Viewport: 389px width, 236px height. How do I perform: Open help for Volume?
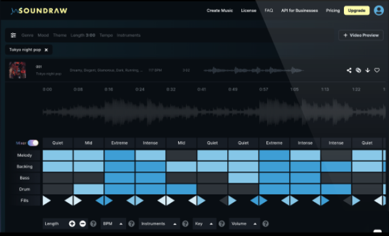266,224
